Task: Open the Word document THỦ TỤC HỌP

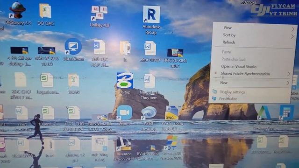Action: (100, 47)
